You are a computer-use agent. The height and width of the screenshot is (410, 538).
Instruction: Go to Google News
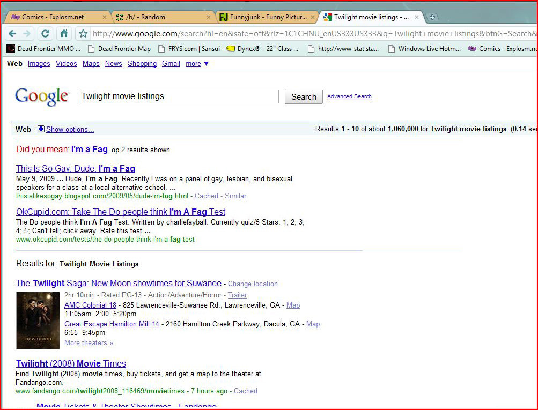point(114,63)
